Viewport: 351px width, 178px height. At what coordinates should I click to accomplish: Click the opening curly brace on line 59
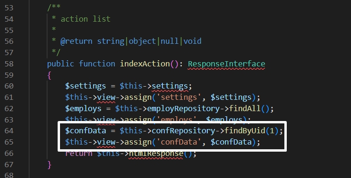pyautogui.click(x=49, y=75)
